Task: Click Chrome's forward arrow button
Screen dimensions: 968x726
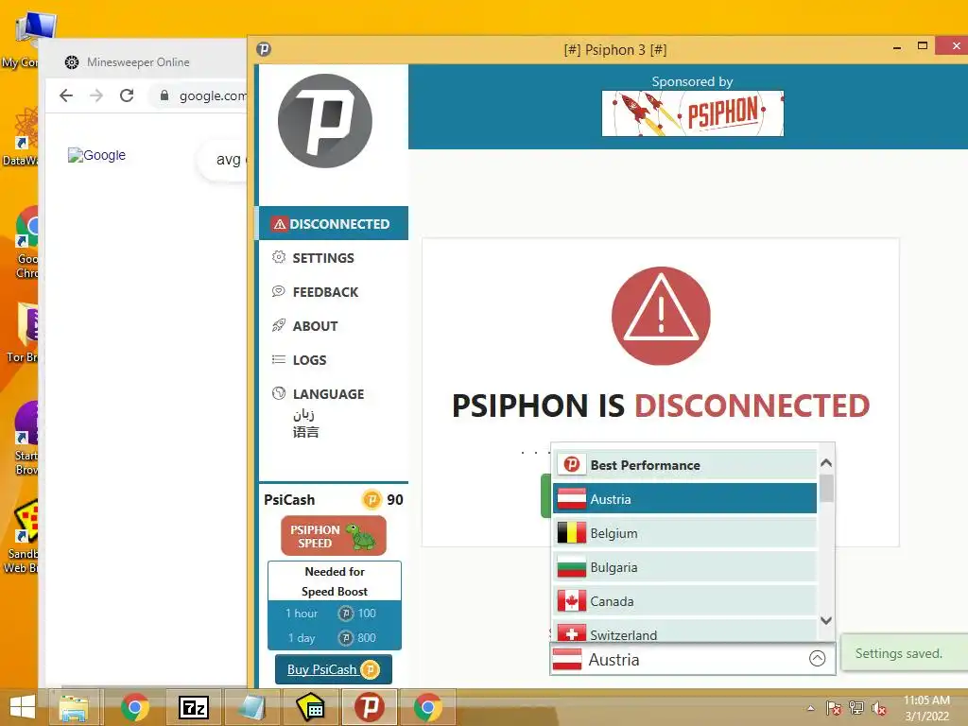Action: [x=96, y=95]
